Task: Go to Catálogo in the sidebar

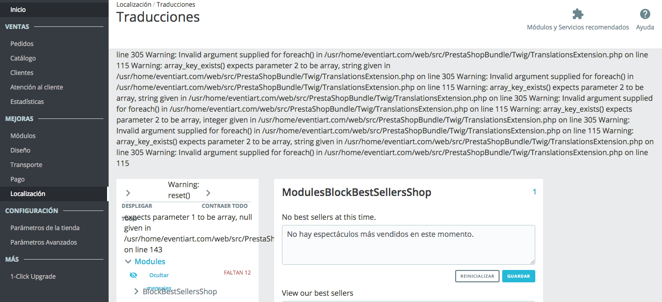Action: pos(23,58)
